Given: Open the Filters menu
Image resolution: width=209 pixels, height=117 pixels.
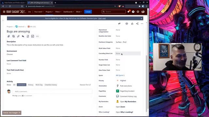Looking at the screenshot, I should tap(58, 12).
